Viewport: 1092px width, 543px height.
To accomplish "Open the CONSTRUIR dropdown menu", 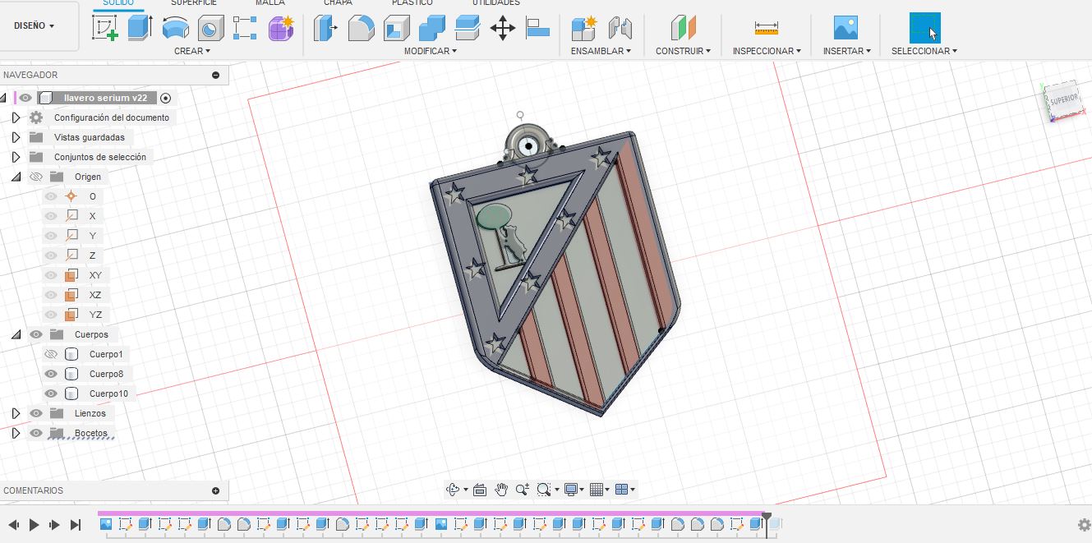I will (x=684, y=51).
